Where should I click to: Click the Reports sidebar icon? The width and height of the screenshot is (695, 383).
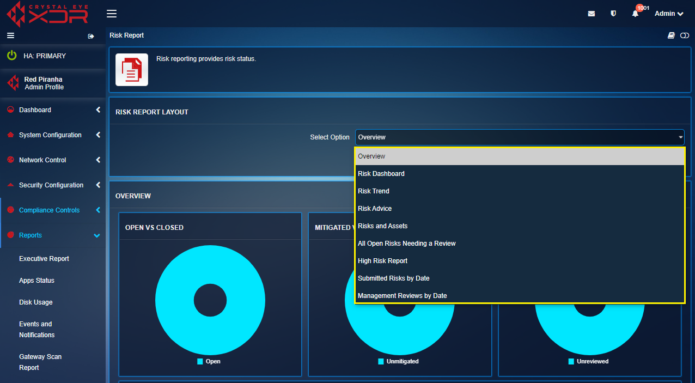(10, 235)
